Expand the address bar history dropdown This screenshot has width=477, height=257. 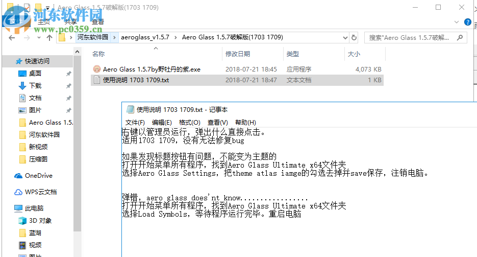click(x=345, y=38)
